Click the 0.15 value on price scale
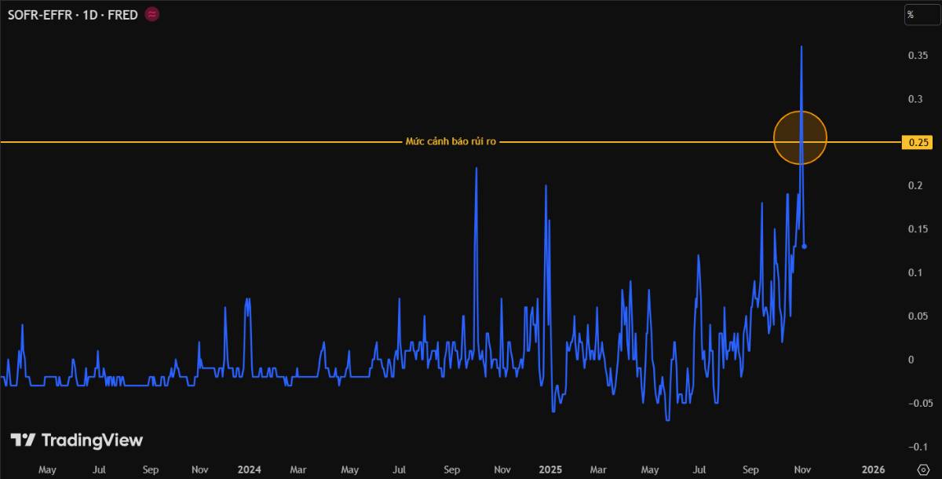The height and width of the screenshot is (479, 942). click(918, 229)
